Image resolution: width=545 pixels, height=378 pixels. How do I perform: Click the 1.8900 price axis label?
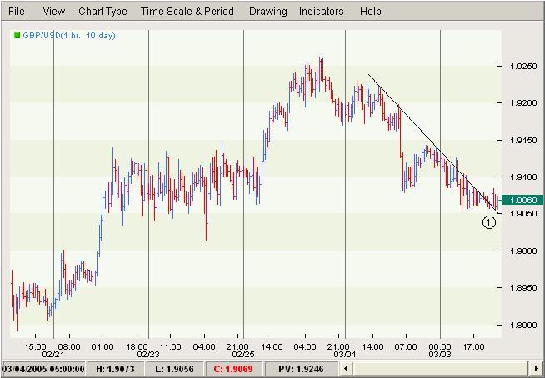[523, 326]
